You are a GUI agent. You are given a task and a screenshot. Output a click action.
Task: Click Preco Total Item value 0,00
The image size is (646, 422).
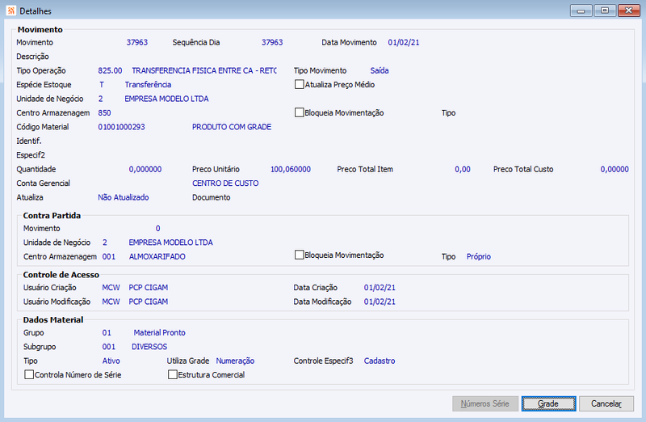[x=462, y=169]
